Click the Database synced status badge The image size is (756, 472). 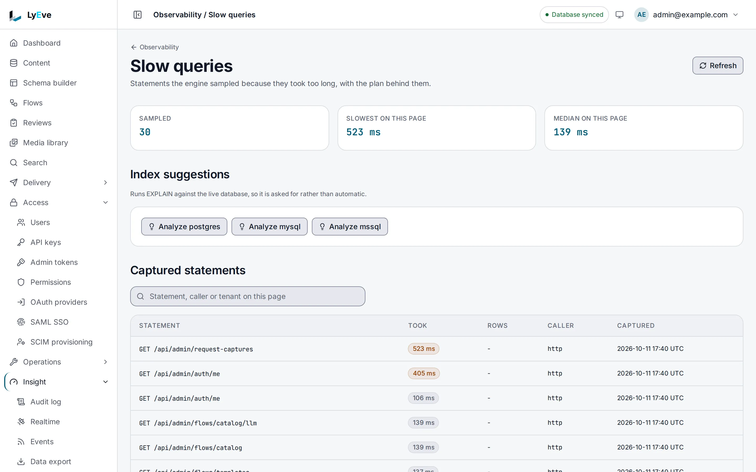574,15
